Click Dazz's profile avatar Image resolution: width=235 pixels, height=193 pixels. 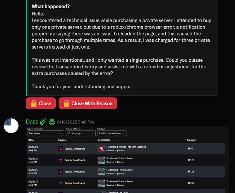click(x=11, y=125)
